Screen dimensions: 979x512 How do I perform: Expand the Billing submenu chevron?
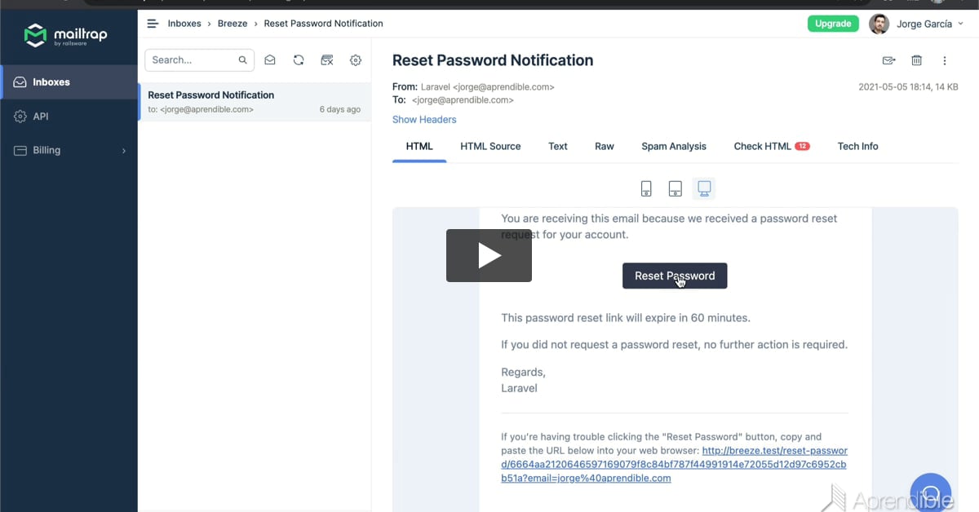124,151
